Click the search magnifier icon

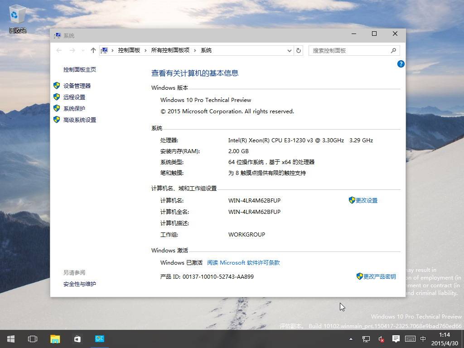393,51
